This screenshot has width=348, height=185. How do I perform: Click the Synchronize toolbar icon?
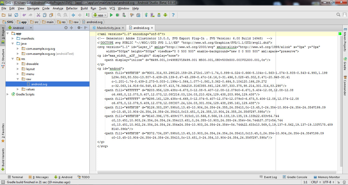click(16, 15)
